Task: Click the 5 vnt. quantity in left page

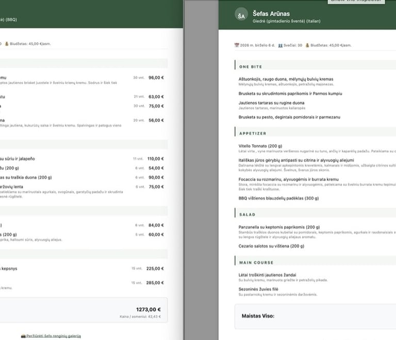Action: (x=140, y=235)
